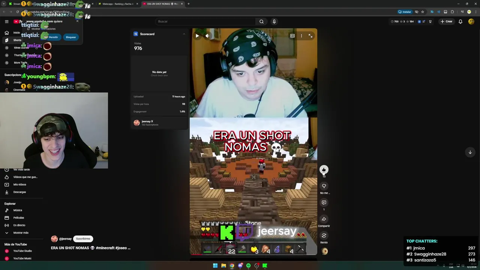Open Spotify from the taskbar
This screenshot has width=480, height=270.
[248, 265]
